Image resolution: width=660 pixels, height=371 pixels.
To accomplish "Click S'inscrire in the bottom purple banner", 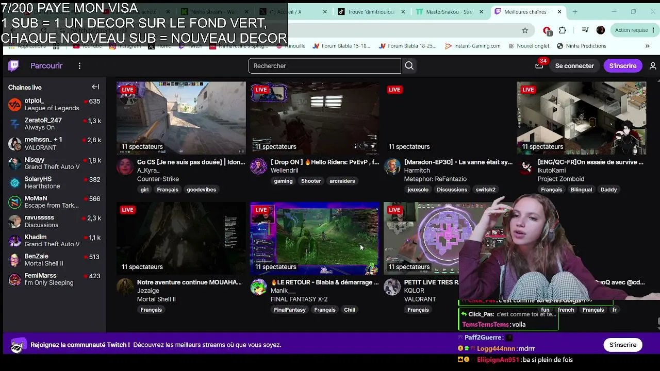I will [623, 345].
